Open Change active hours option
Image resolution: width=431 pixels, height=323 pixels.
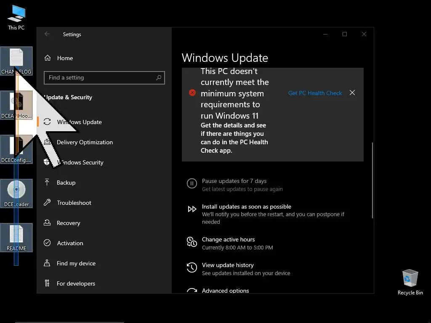[229, 239]
